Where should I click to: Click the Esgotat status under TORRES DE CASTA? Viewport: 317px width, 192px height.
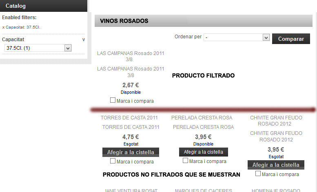pyautogui.click(x=131, y=144)
